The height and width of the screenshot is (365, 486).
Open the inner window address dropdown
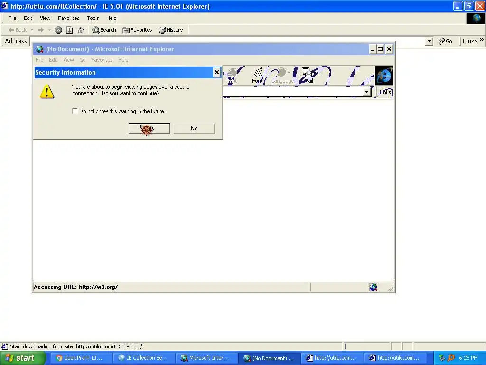click(x=367, y=92)
